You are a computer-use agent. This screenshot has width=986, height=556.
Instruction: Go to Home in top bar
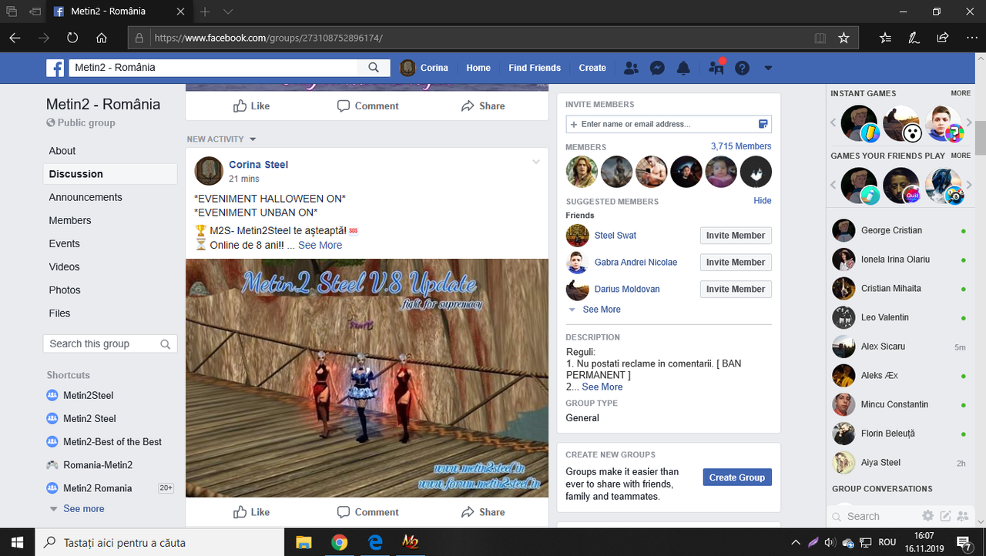[x=478, y=68]
